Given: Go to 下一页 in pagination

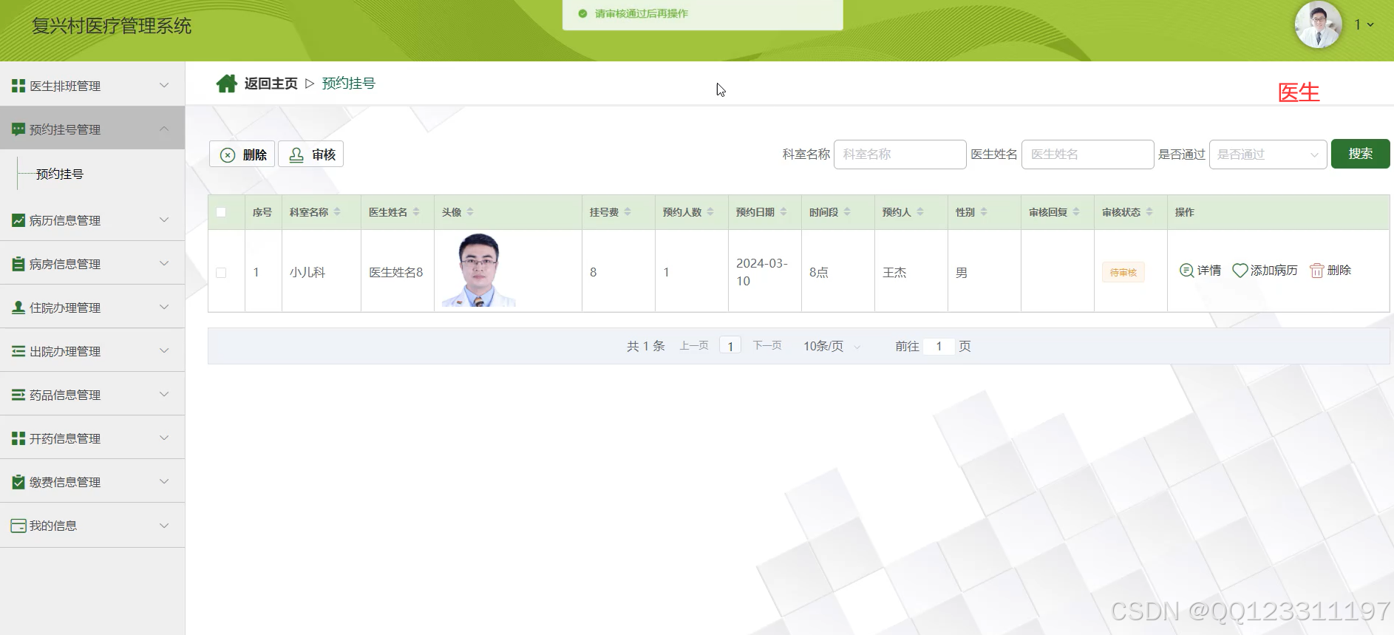Looking at the screenshot, I should click(x=767, y=346).
